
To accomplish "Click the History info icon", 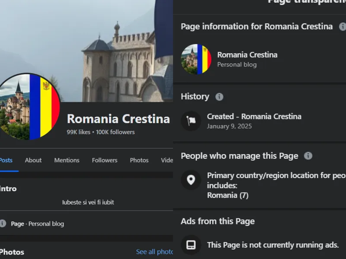I will tap(219, 97).
